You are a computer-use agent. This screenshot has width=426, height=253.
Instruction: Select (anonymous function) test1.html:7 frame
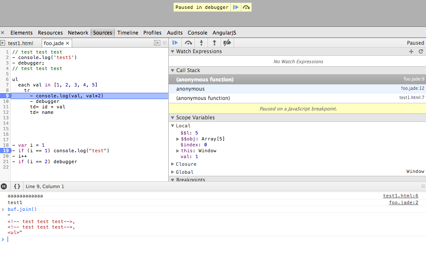pyautogui.click(x=297, y=98)
